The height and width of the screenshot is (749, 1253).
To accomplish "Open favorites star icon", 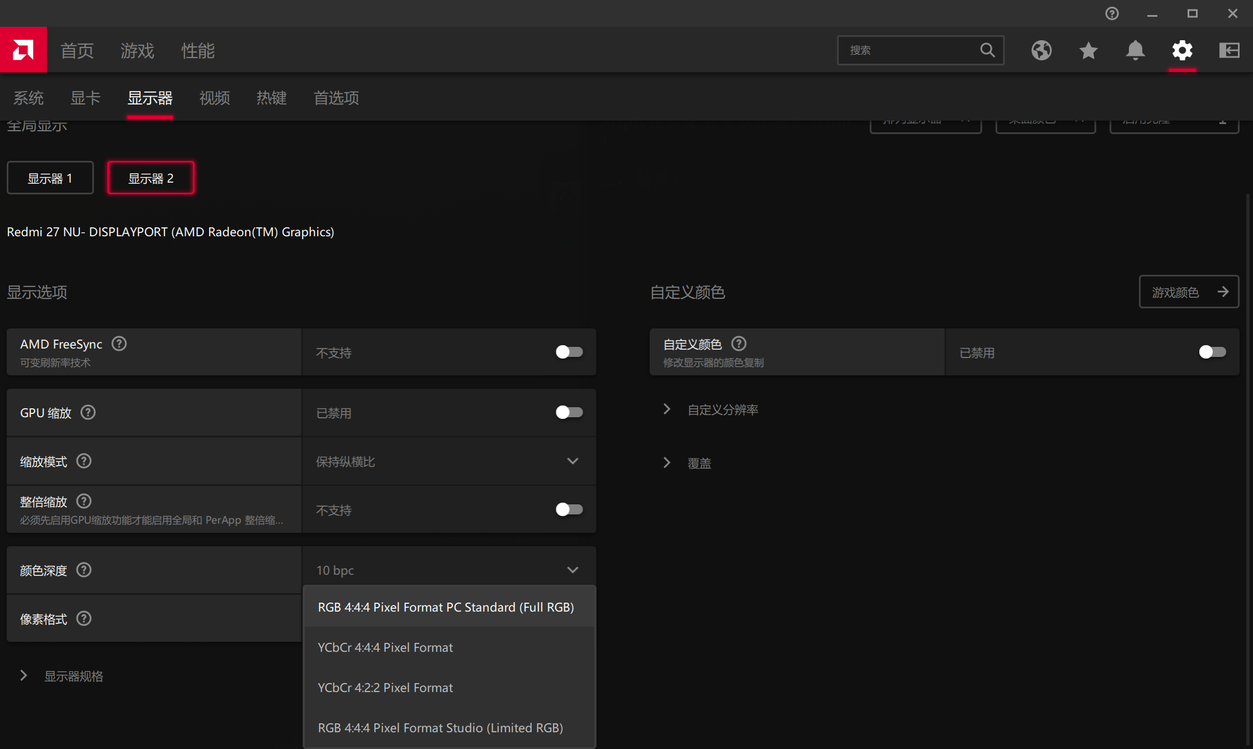I will pos(1088,50).
